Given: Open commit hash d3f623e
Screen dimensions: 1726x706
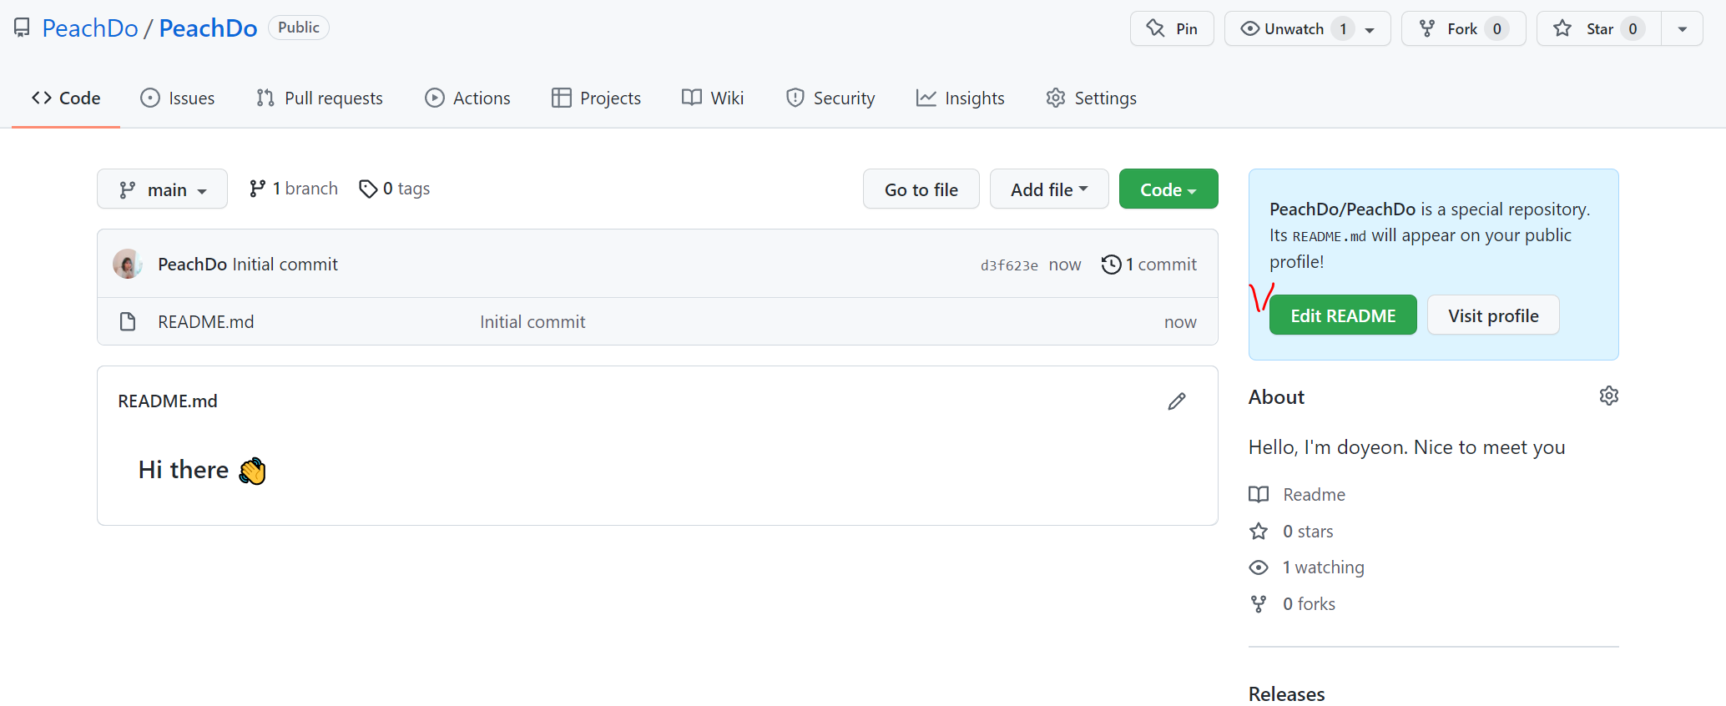Looking at the screenshot, I should tap(1009, 265).
